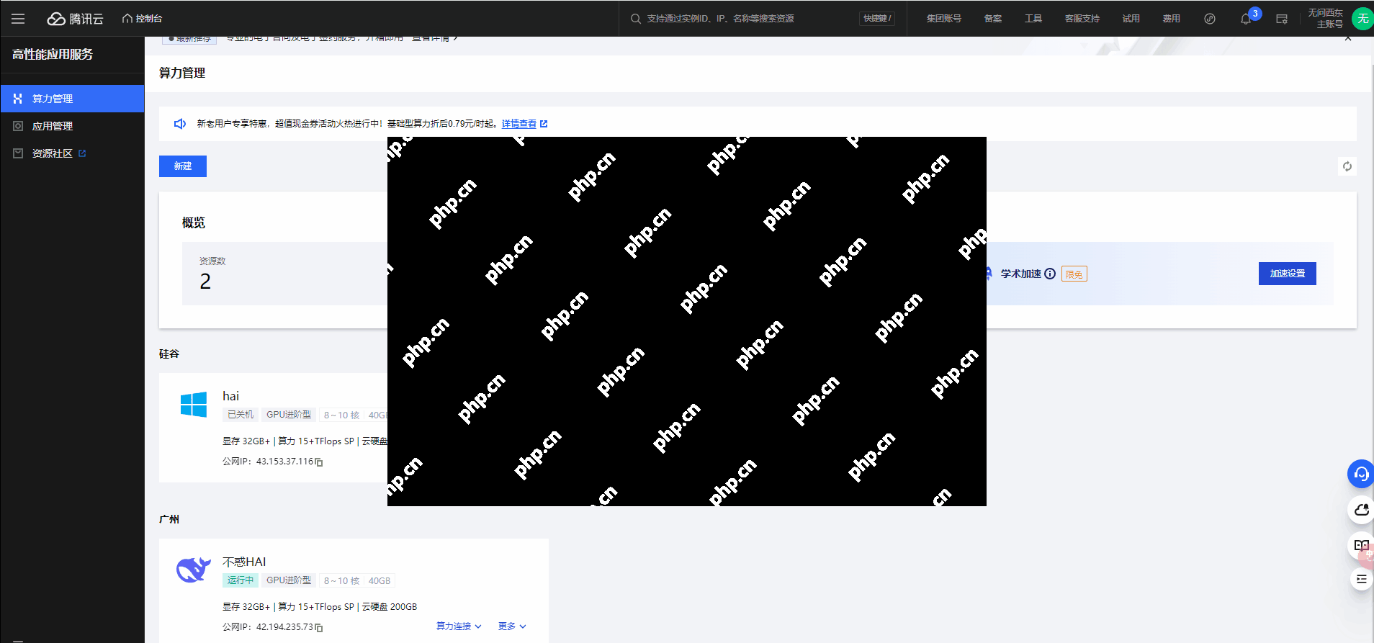Open the blue headset support chat button
This screenshot has height=643, width=1374.
click(1361, 474)
